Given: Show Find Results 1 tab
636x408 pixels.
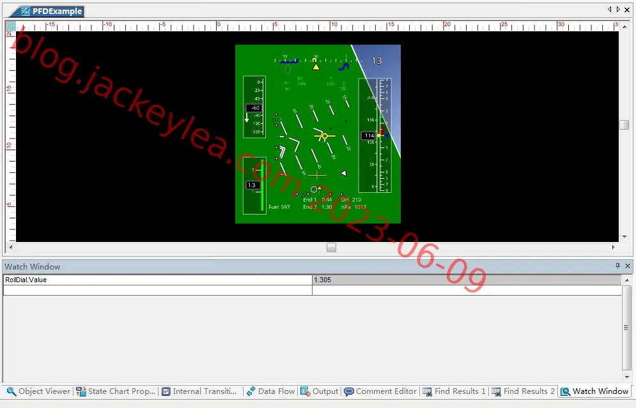Looking at the screenshot, I should click(x=454, y=391).
